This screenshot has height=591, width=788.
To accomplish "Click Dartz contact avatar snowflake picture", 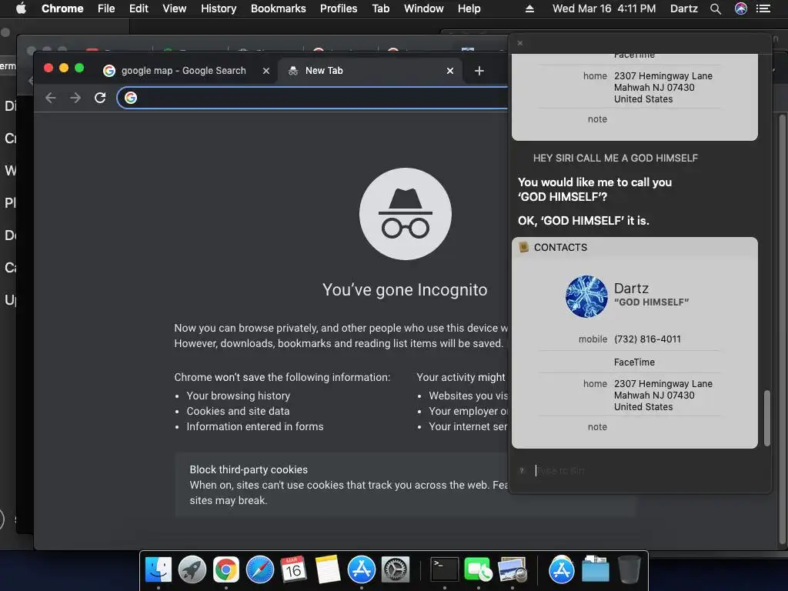I will pyautogui.click(x=586, y=296).
